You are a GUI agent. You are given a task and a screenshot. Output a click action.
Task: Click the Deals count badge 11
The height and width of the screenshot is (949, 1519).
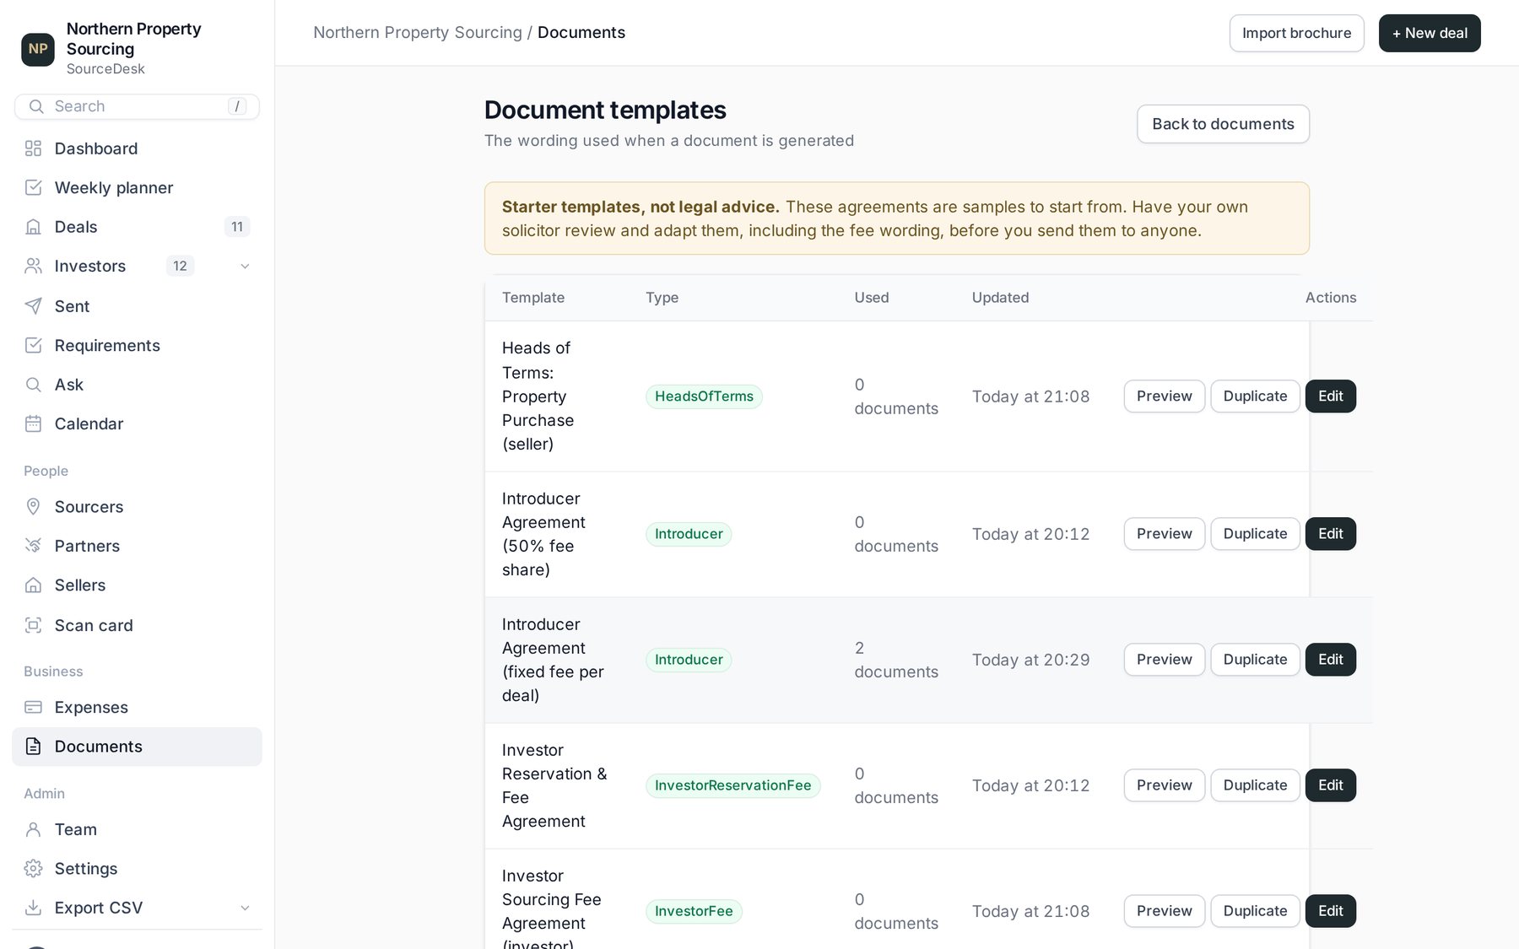(237, 227)
